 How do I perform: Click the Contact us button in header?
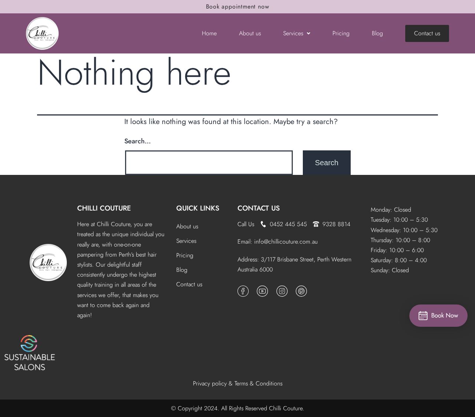point(427,33)
